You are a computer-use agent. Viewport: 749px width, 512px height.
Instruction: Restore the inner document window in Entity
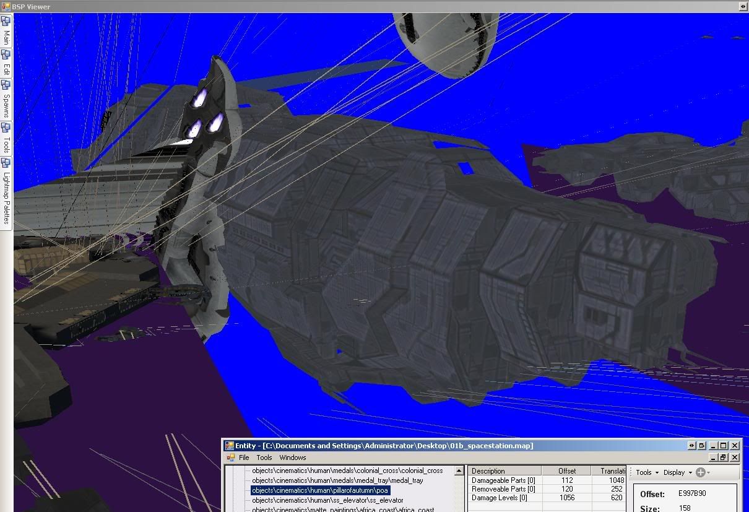point(722,458)
